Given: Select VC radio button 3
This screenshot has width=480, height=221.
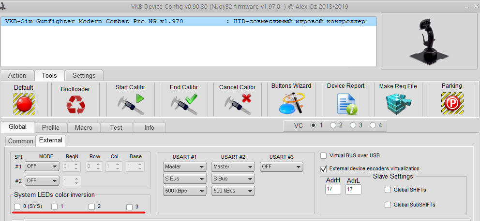Looking at the screenshot, I should click(353, 125).
